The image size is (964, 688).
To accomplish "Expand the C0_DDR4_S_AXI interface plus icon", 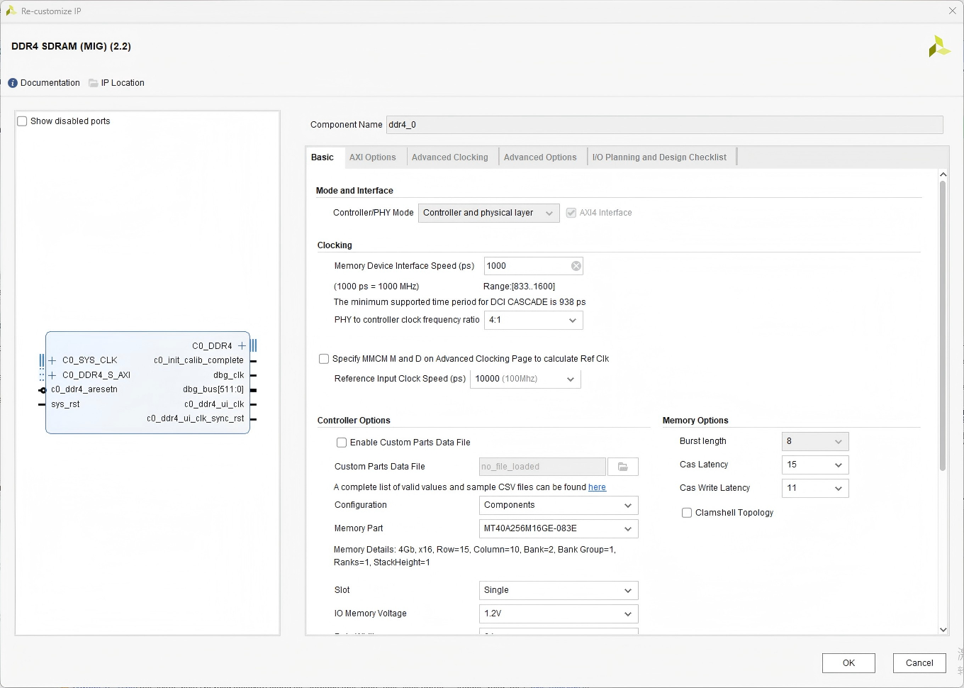I will point(52,375).
